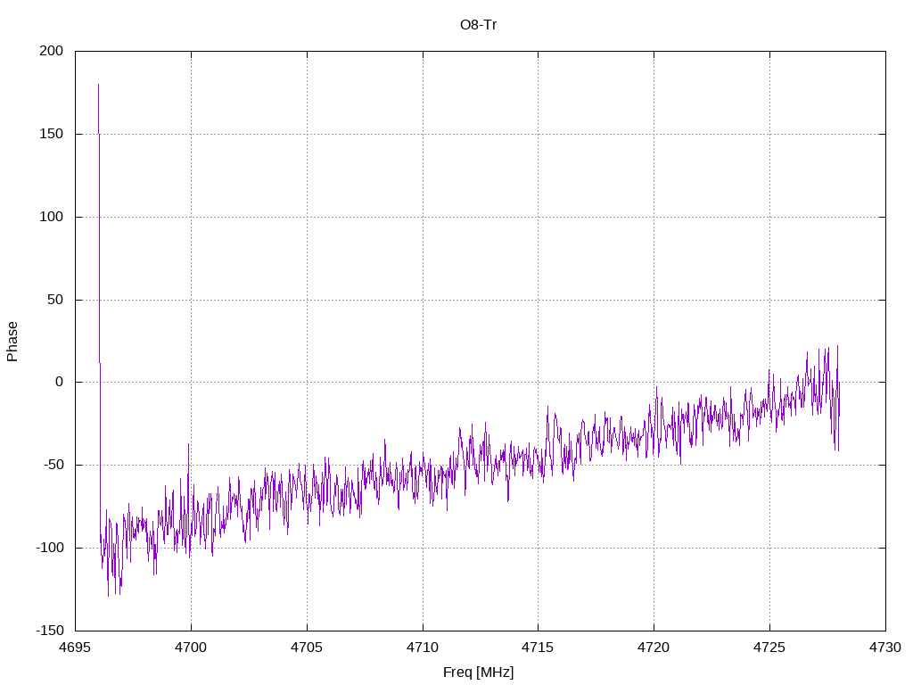This screenshot has width=913, height=685.
Task: Click x-axis tick label 4710
Action: tap(423, 648)
